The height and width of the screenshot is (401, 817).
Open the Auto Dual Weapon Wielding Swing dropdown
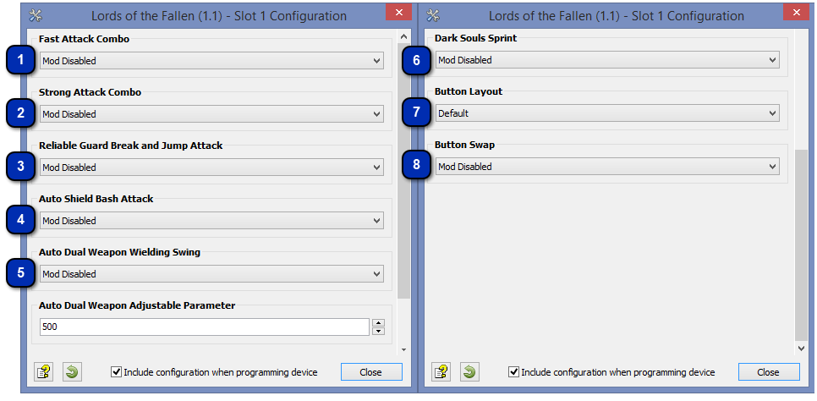211,274
